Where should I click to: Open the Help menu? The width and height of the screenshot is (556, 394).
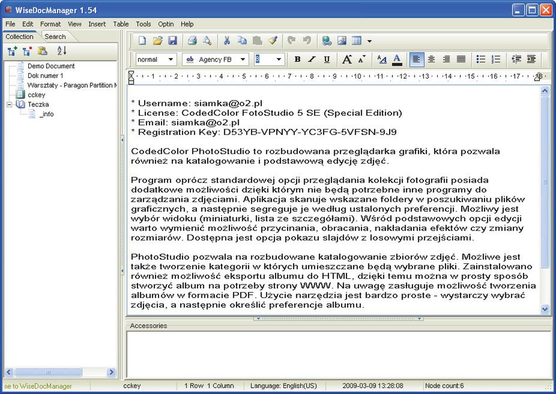187,24
